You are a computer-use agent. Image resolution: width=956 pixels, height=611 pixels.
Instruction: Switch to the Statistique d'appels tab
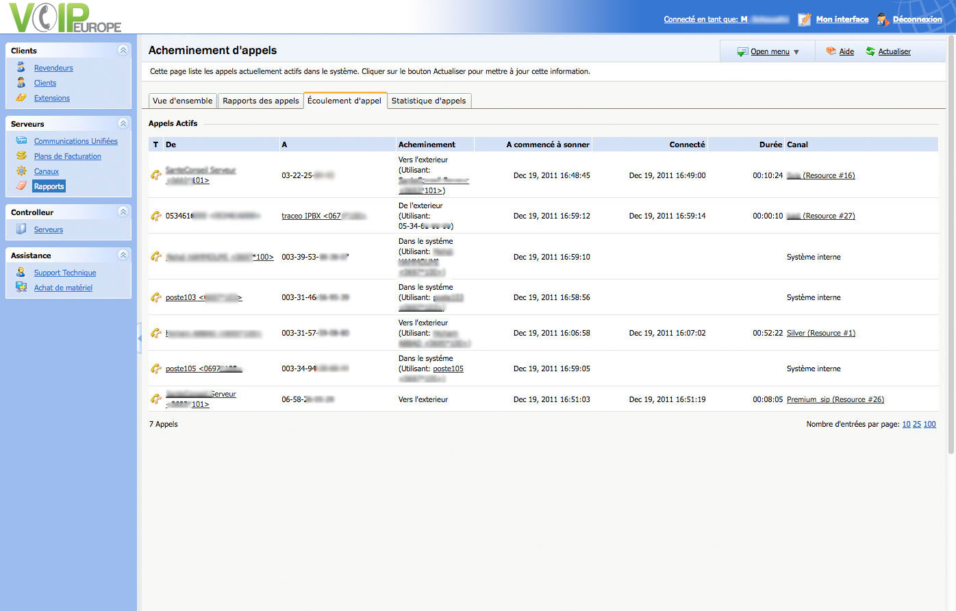coord(428,101)
